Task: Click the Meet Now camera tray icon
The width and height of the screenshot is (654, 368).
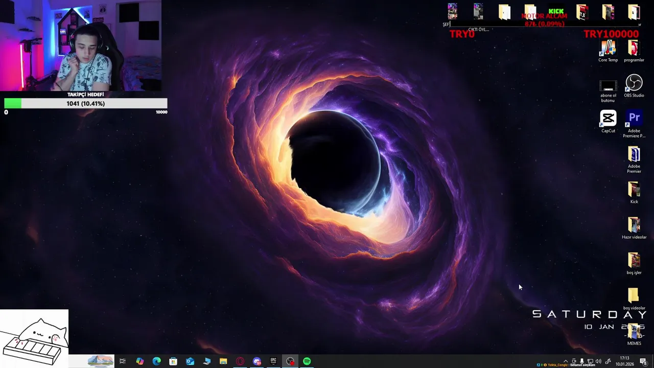Action: [x=574, y=361]
